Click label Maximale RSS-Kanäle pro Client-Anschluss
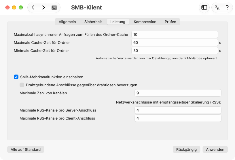This screenshot has height=160, width=235. [x=57, y=118]
